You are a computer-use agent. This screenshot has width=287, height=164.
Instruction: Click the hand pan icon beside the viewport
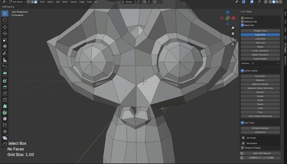233,33
